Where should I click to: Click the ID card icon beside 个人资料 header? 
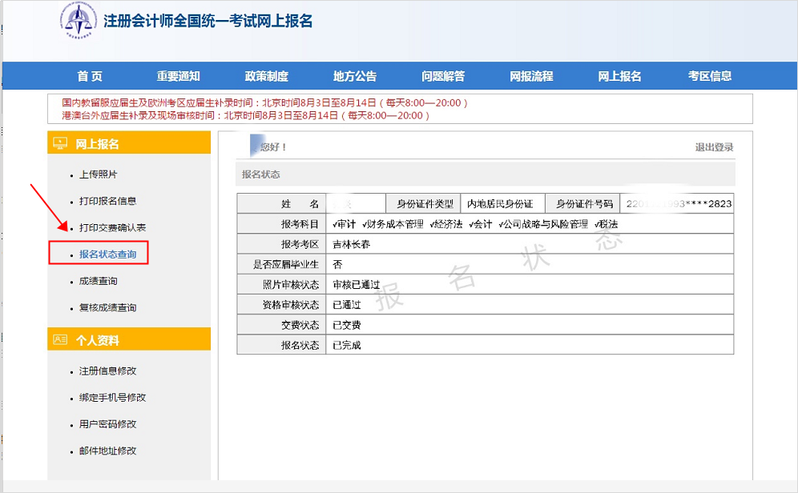coord(61,339)
